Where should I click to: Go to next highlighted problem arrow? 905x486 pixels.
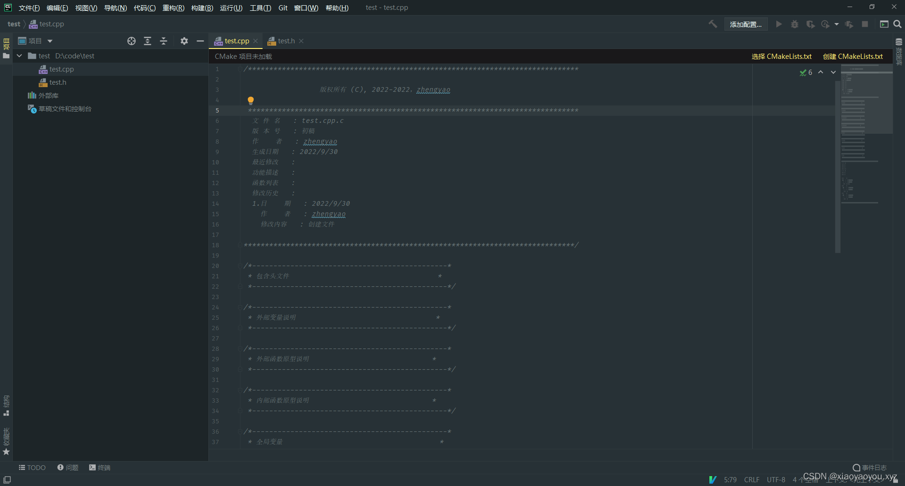click(x=833, y=72)
